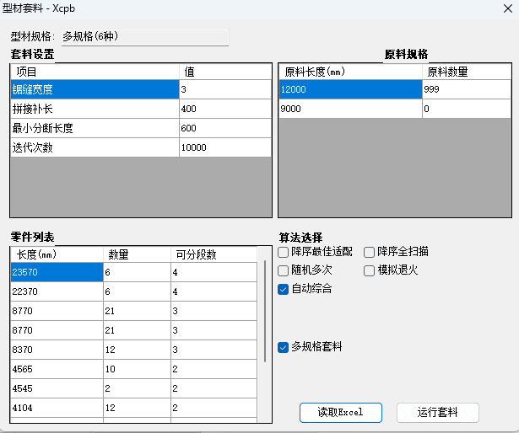Close the 型材套料 dialog window
This screenshot has width=519, height=433.
508,8
